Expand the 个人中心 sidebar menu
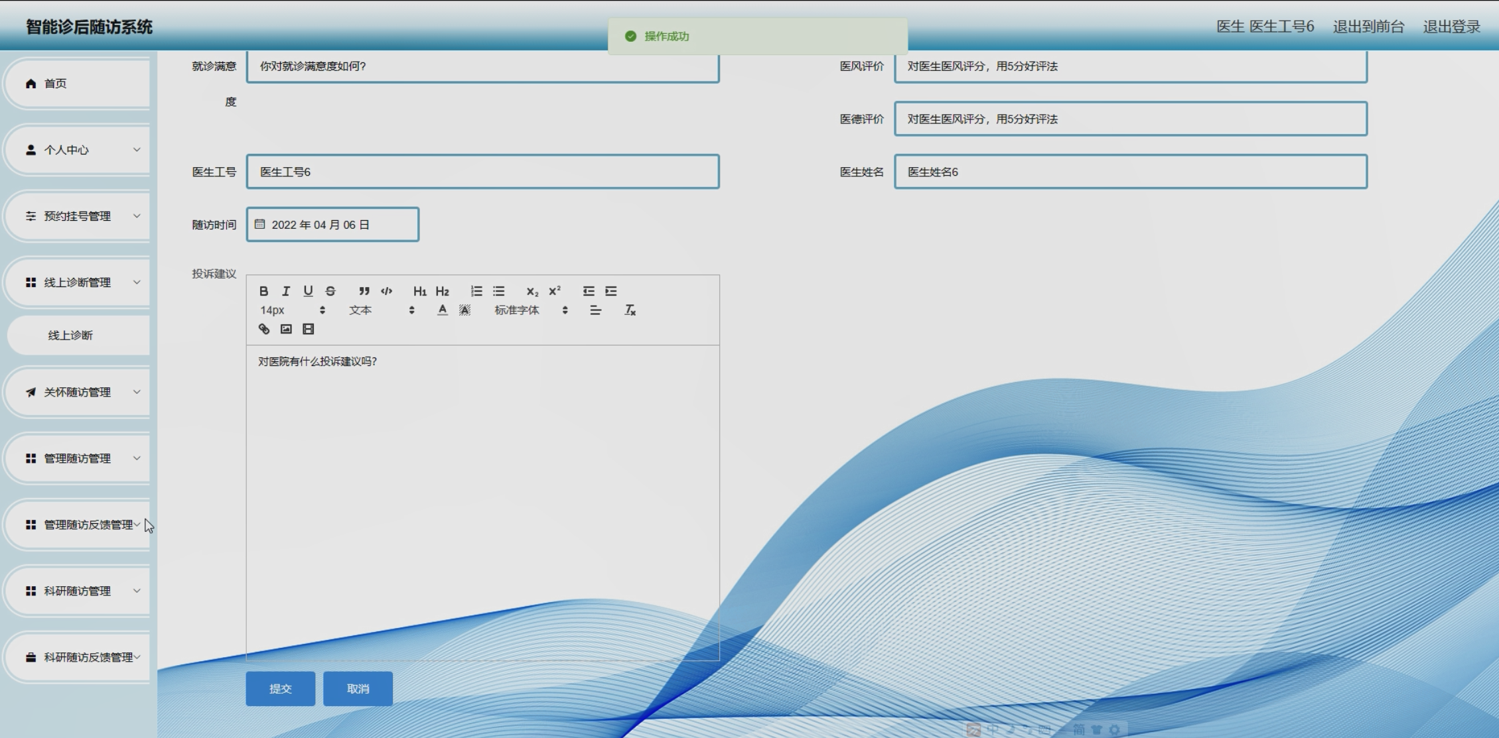This screenshot has width=1499, height=738. tap(78, 150)
